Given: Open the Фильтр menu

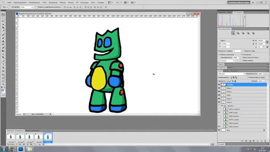Looking at the screenshot, I should 63,3.
